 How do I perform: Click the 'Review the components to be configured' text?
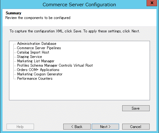38,18
